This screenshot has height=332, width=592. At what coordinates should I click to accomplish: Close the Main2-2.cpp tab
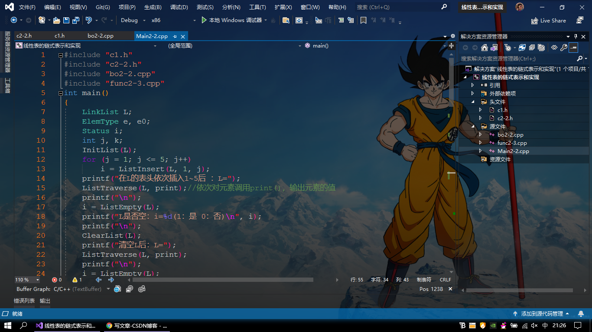(x=183, y=36)
